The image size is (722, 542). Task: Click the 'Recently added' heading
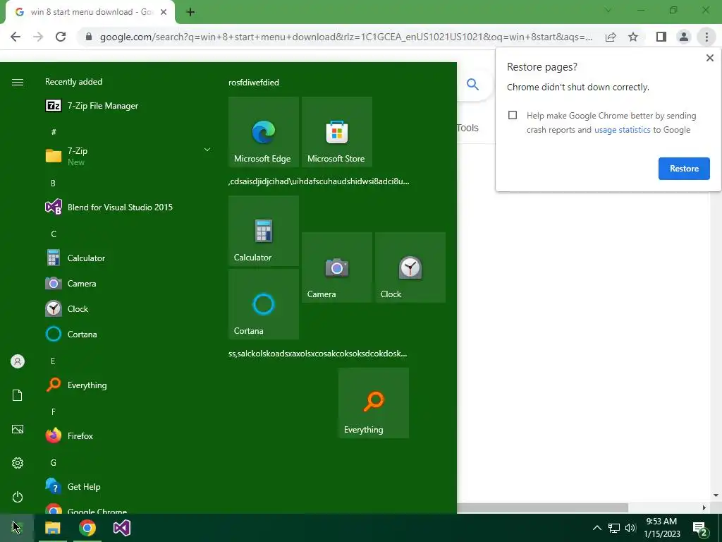[73, 82]
